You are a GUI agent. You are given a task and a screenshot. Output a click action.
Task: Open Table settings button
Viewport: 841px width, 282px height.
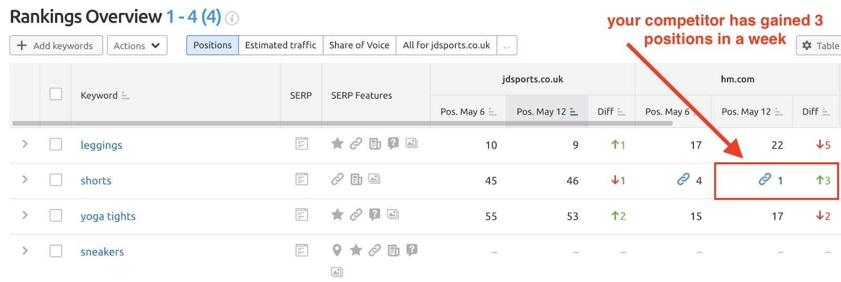[x=819, y=46]
